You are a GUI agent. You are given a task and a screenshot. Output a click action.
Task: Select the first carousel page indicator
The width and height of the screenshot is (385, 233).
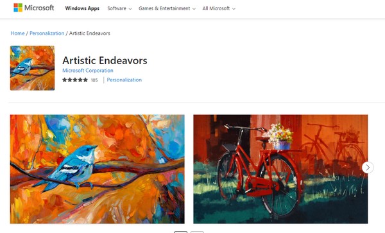pos(181,232)
